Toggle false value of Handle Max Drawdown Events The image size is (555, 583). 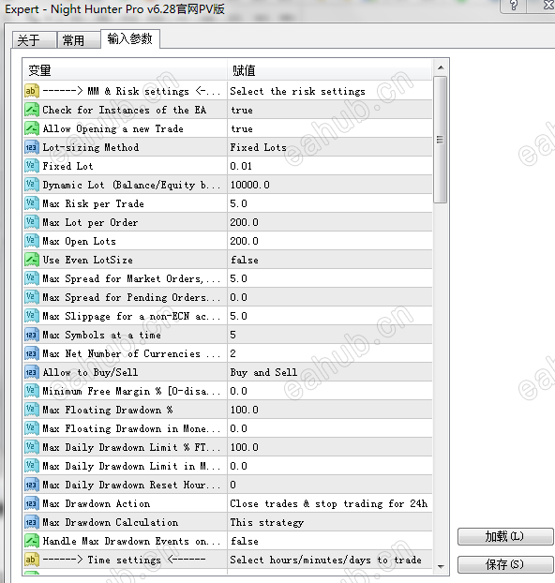pos(330,541)
